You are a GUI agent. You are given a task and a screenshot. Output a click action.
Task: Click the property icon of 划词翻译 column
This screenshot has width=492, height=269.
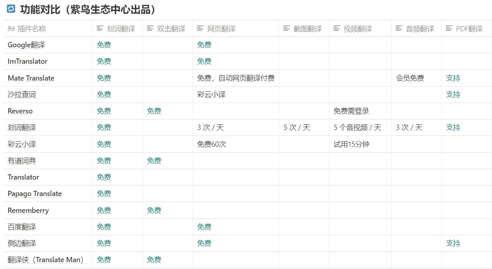coord(99,28)
